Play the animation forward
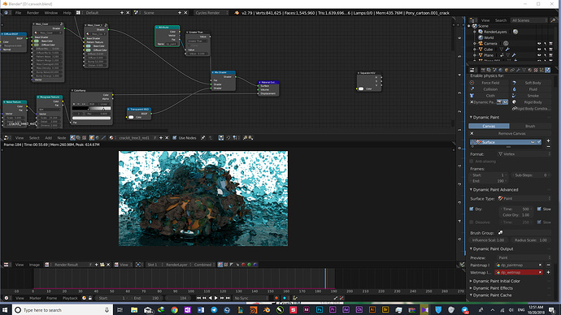The image size is (561, 315). pos(215,298)
